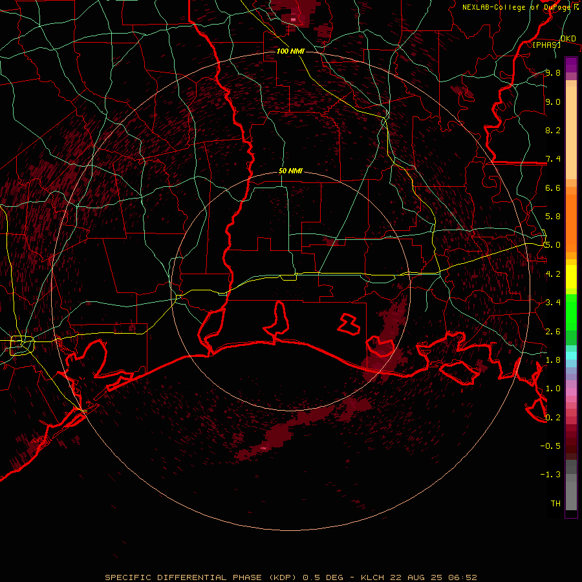Select the 3.4 scale value

coord(553,303)
